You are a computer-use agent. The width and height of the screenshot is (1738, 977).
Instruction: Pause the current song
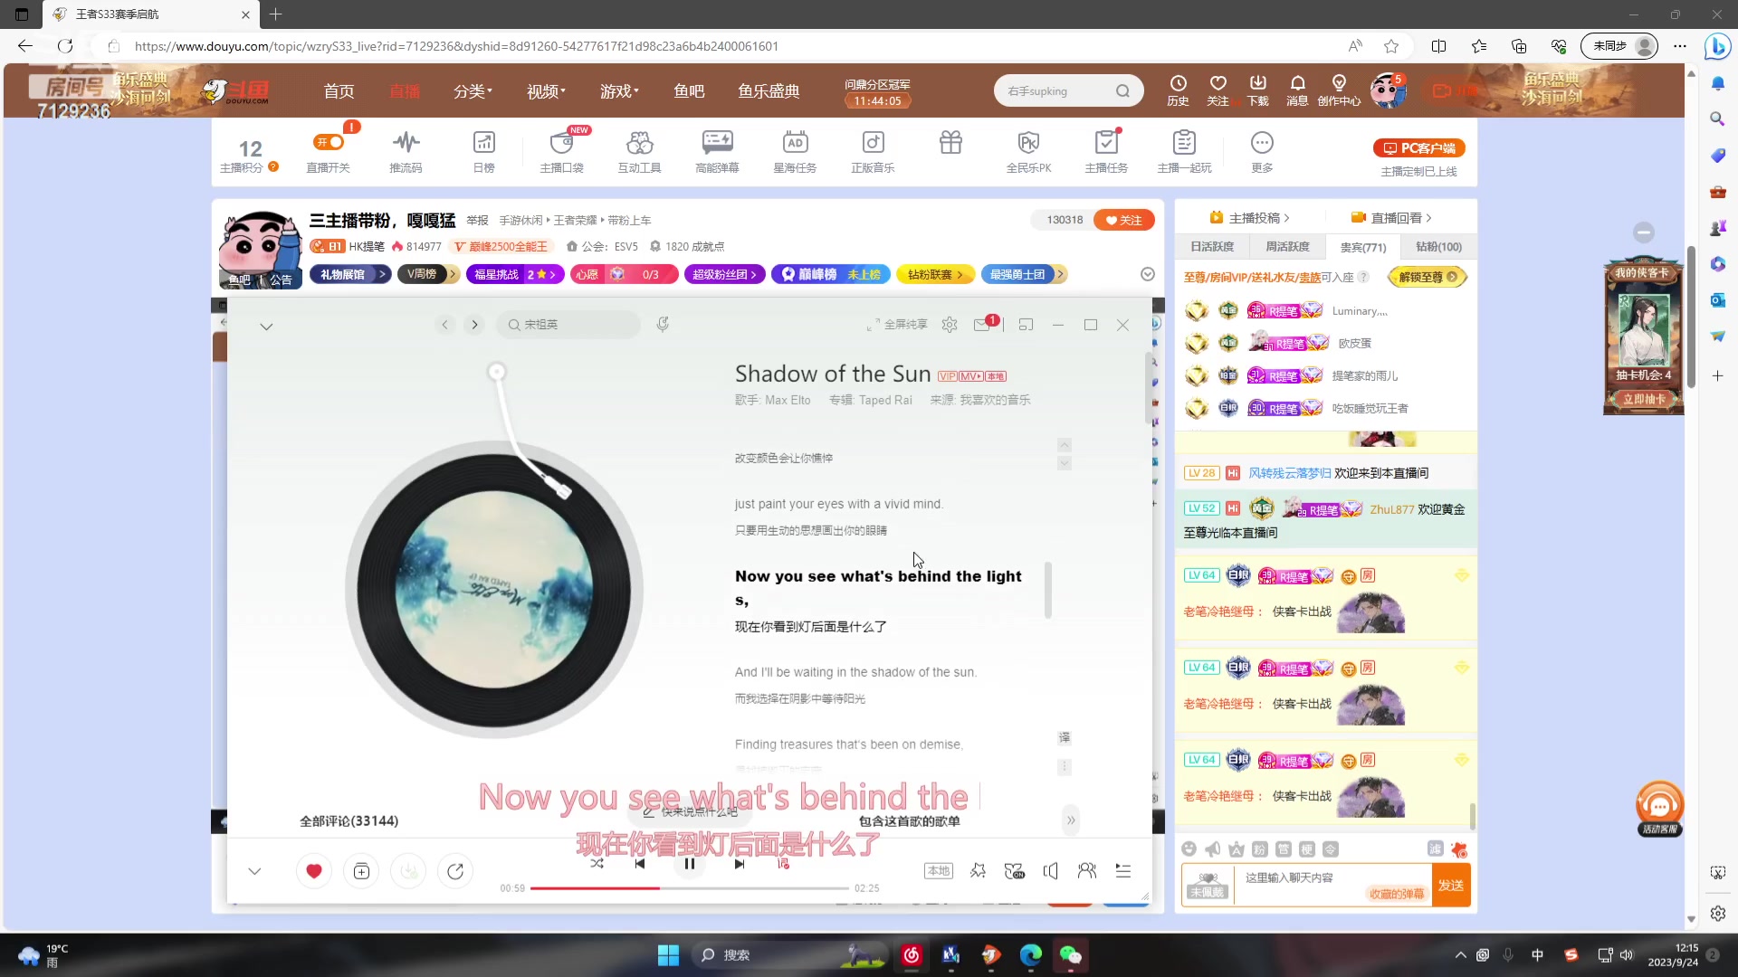pyautogui.click(x=690, y=864)
